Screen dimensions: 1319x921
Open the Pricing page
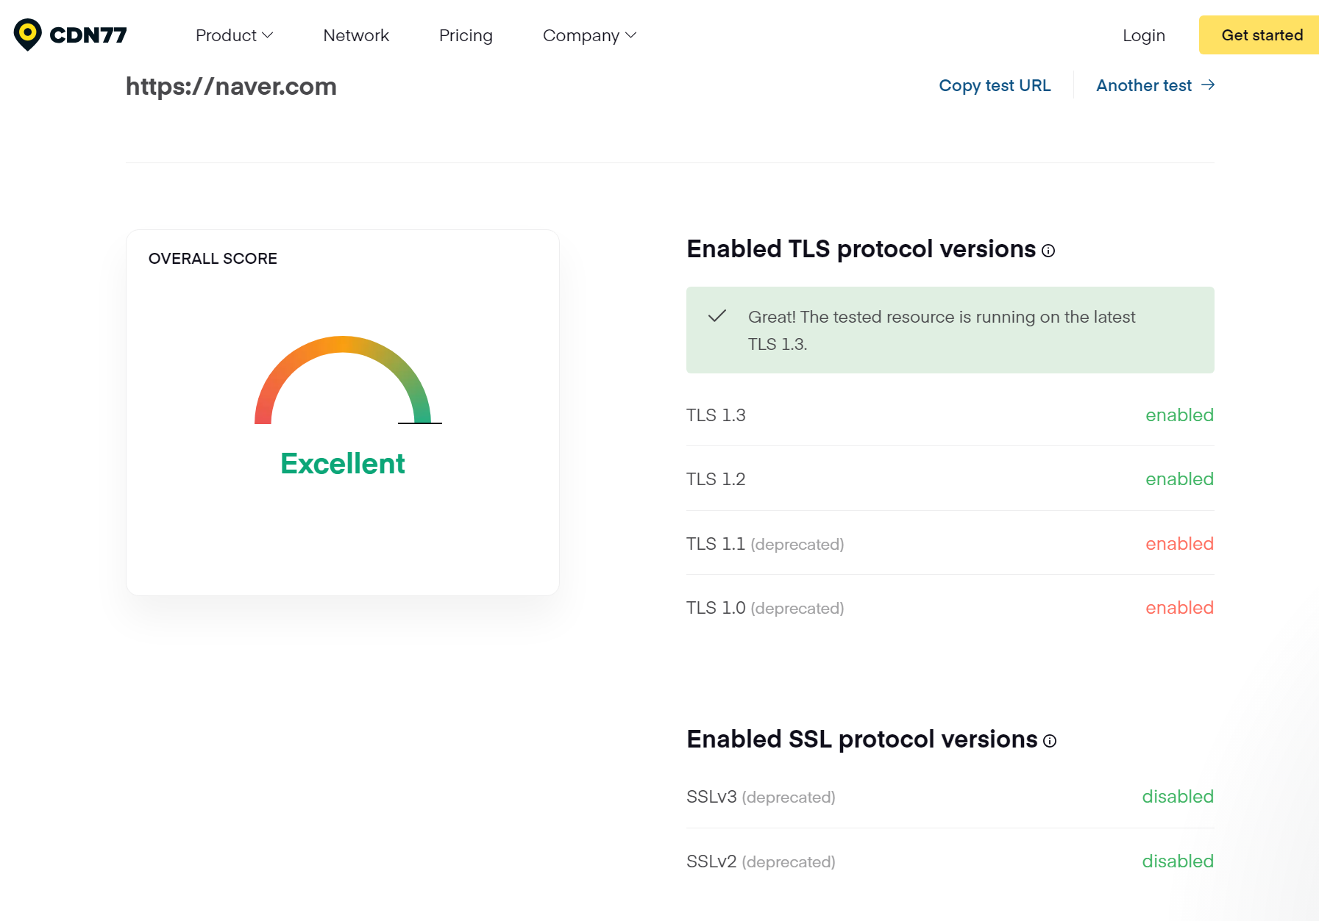click(466, 35)
